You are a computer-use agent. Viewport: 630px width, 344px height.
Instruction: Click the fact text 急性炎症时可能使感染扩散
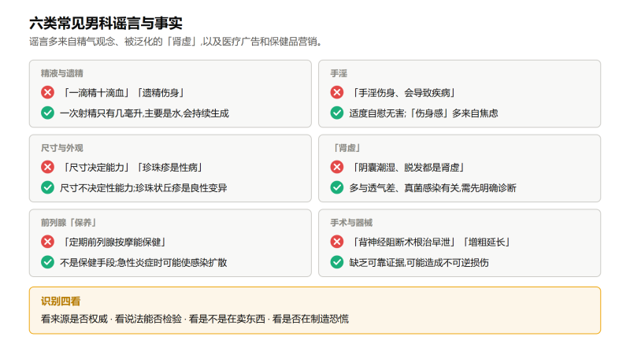pyautogui.click(x=172, y=263)
